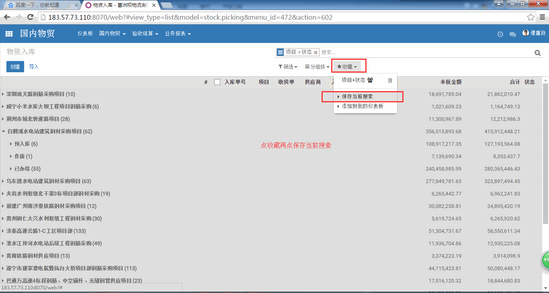The image size is (549, 293).
Task: Tick the select-all checkbox in table header
Action: [x=217, y=82]
